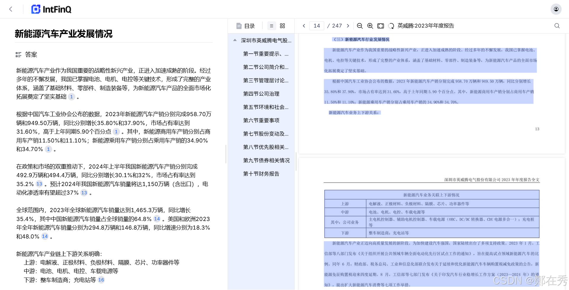Open 第七节股份变动及 in the outline
This screenshot has height=290, width=569.
click(266, 134)
